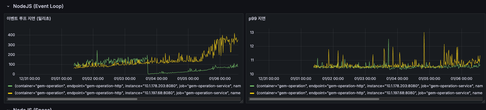Click 01/01 00:00 x-axis label in 이벤트 루프 지연 chart

pyautogui.click(x=61, y=79)
